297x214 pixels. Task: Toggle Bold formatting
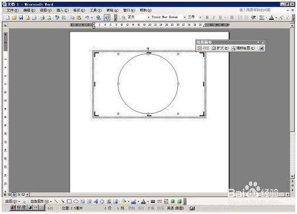[207, 18]
